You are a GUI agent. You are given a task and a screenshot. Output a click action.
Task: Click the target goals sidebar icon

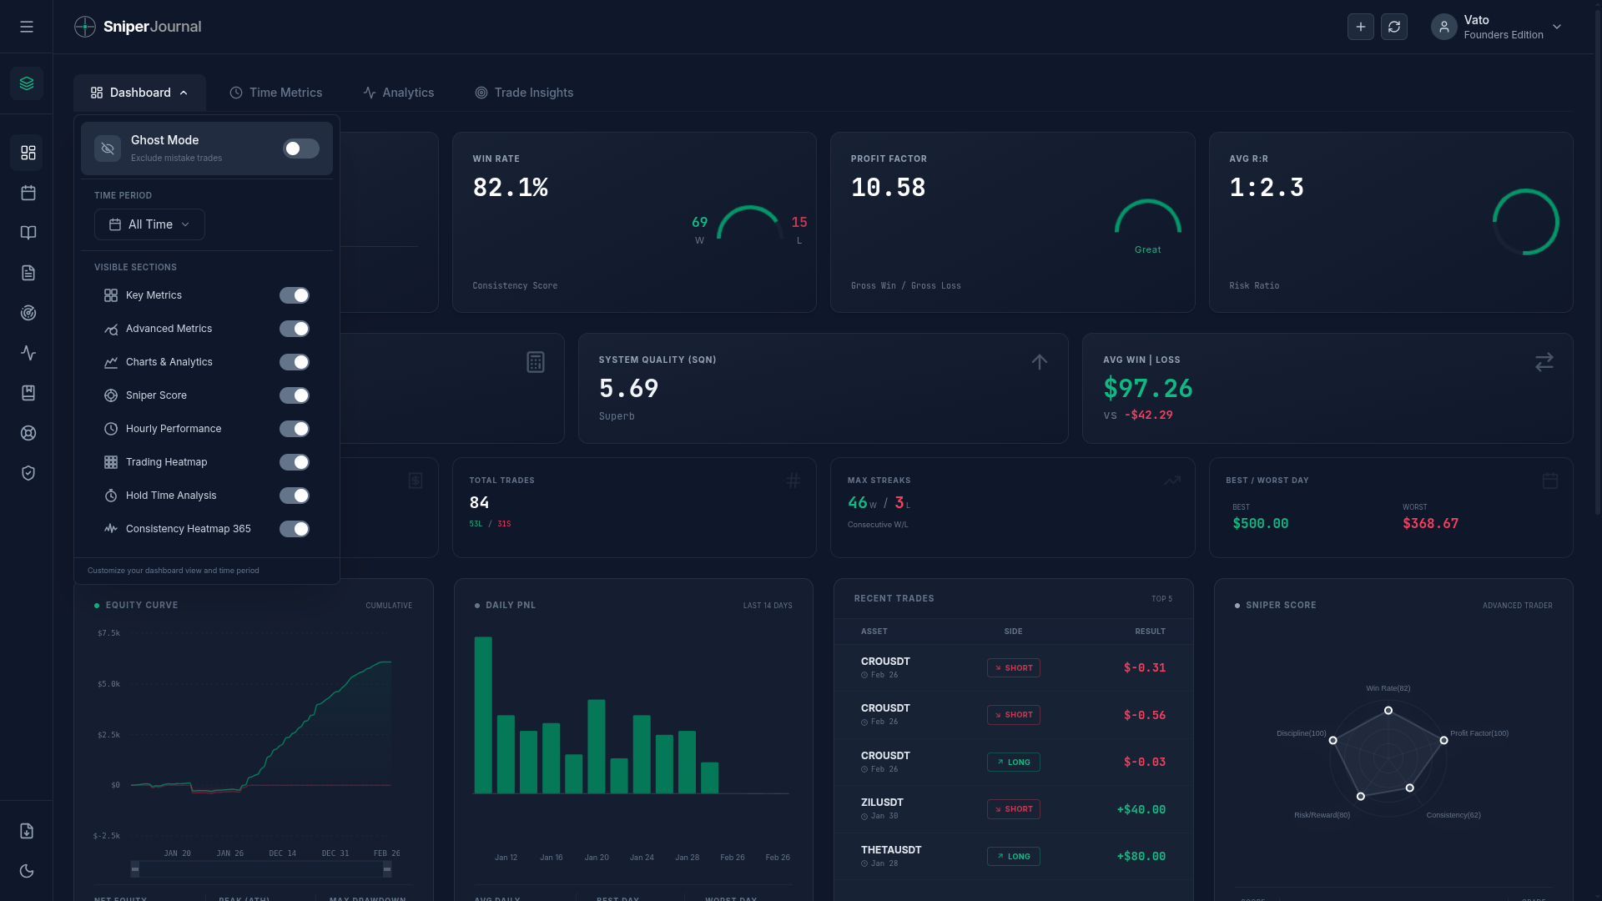(x=28, y=313)
